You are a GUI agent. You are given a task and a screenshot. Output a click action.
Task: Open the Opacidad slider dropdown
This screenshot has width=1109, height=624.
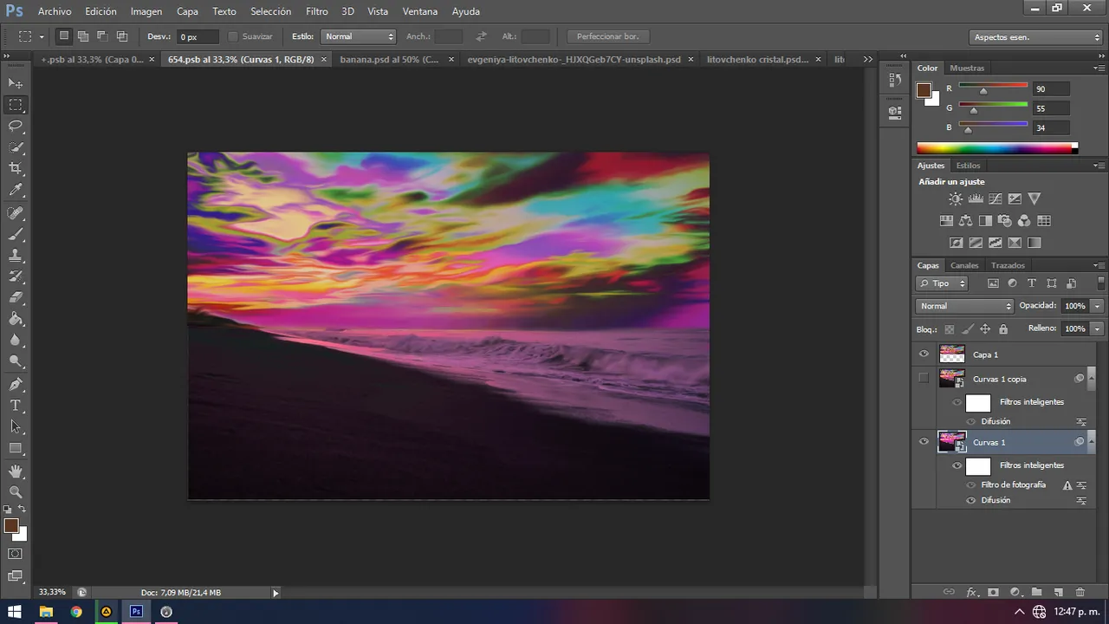pos(1097,306)
